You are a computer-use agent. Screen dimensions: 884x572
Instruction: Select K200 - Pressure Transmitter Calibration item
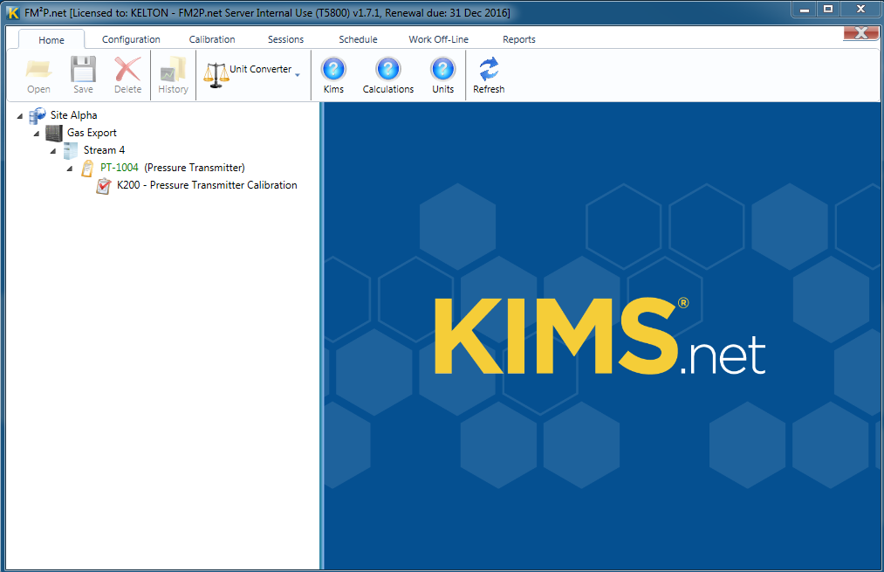tap(207, 185)
